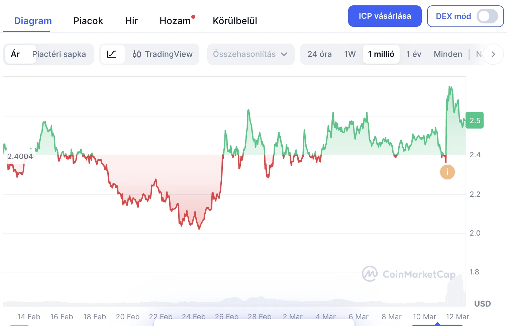This screenshot has height=326, width=507.
Task: Switch to Piactéri sapka market cap view
Action: coord(59,54)
